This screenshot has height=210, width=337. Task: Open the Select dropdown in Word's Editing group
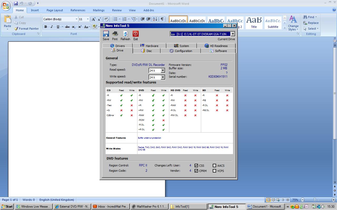pyautogui.click(x=311, y=29)
